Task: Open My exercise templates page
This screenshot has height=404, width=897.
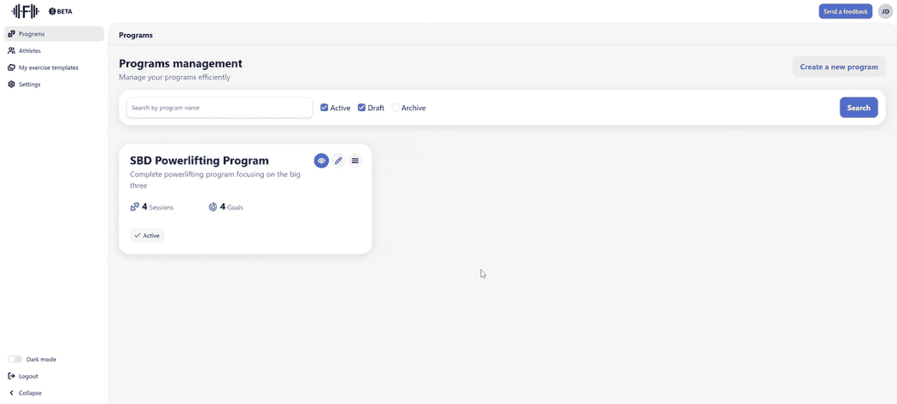Action: point(48,67)
